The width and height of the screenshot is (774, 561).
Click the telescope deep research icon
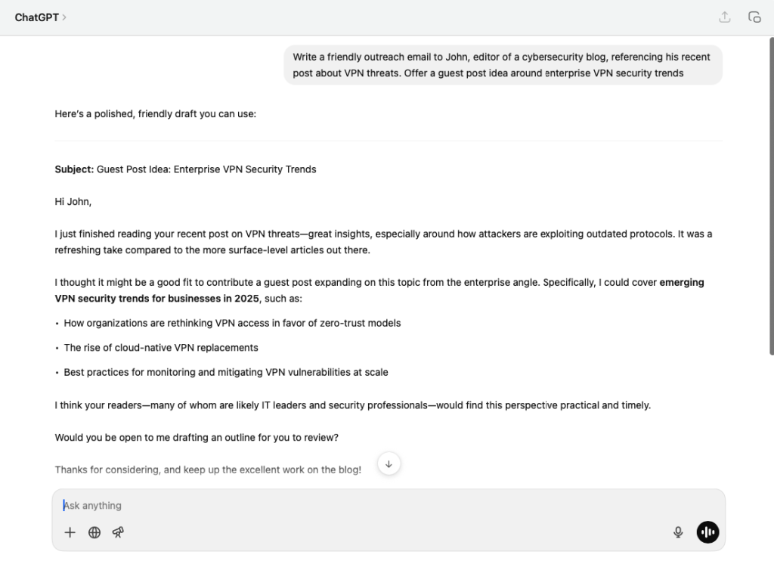pyautogui.click(x=118, y=532)
